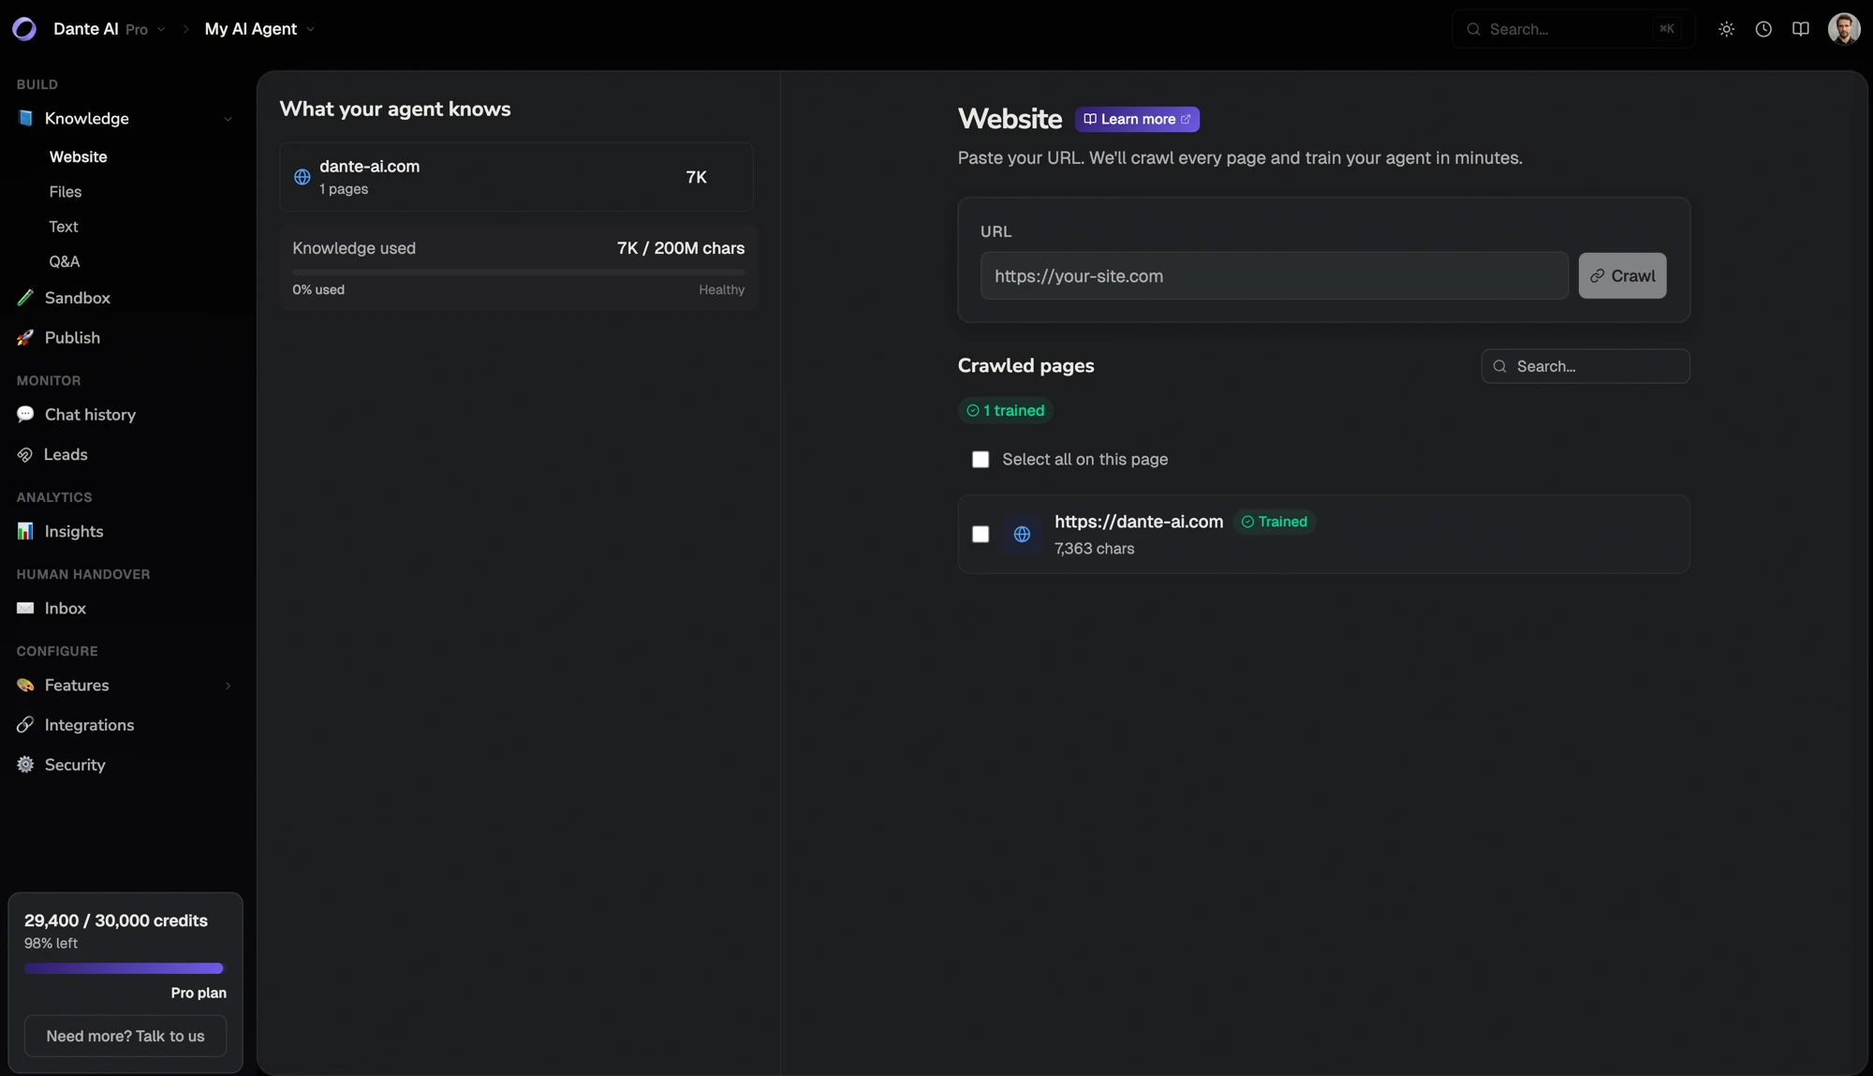Open the Text knowledge page
1873x1076 pixels.
coord(64,227)
